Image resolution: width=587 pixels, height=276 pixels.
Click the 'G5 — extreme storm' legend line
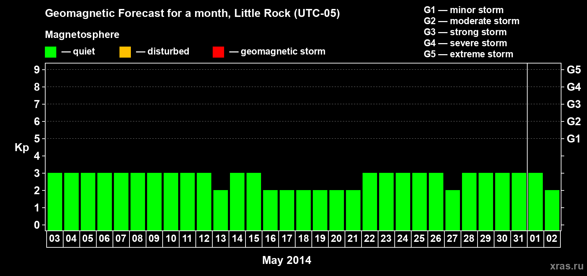pos(468,54)
